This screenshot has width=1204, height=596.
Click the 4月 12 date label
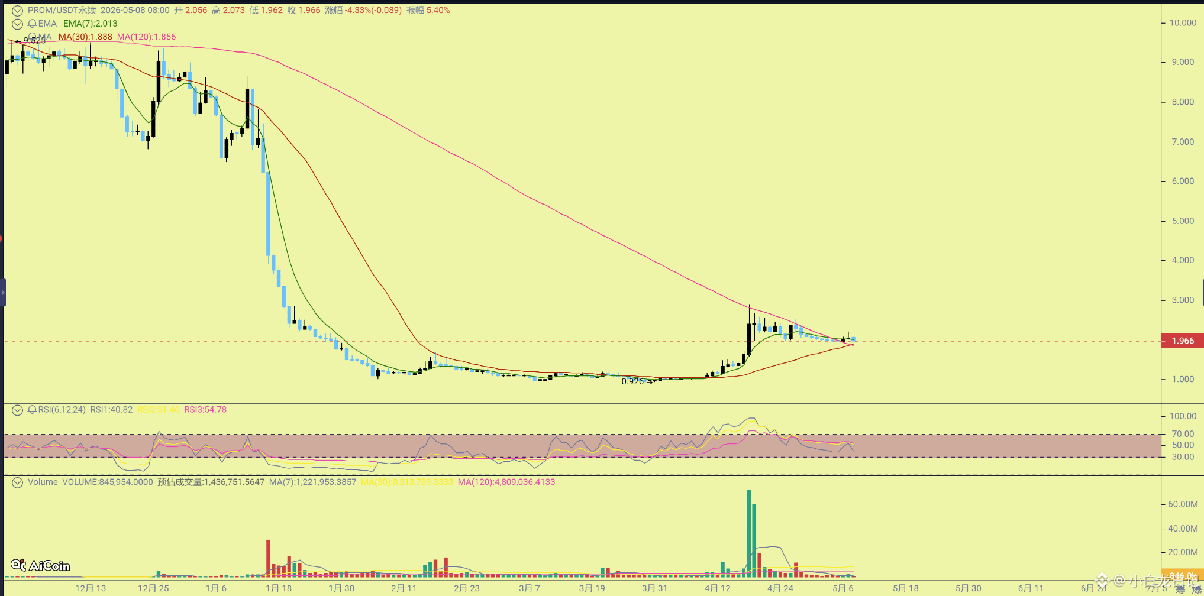(x=718, y=588)
